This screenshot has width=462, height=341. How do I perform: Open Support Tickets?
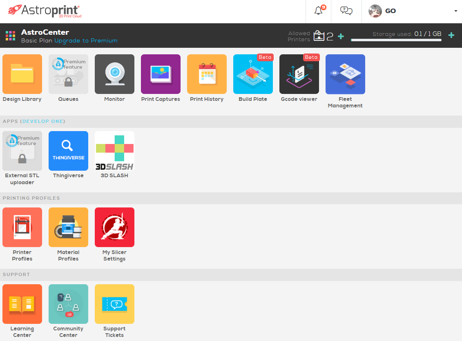point(114,304)
